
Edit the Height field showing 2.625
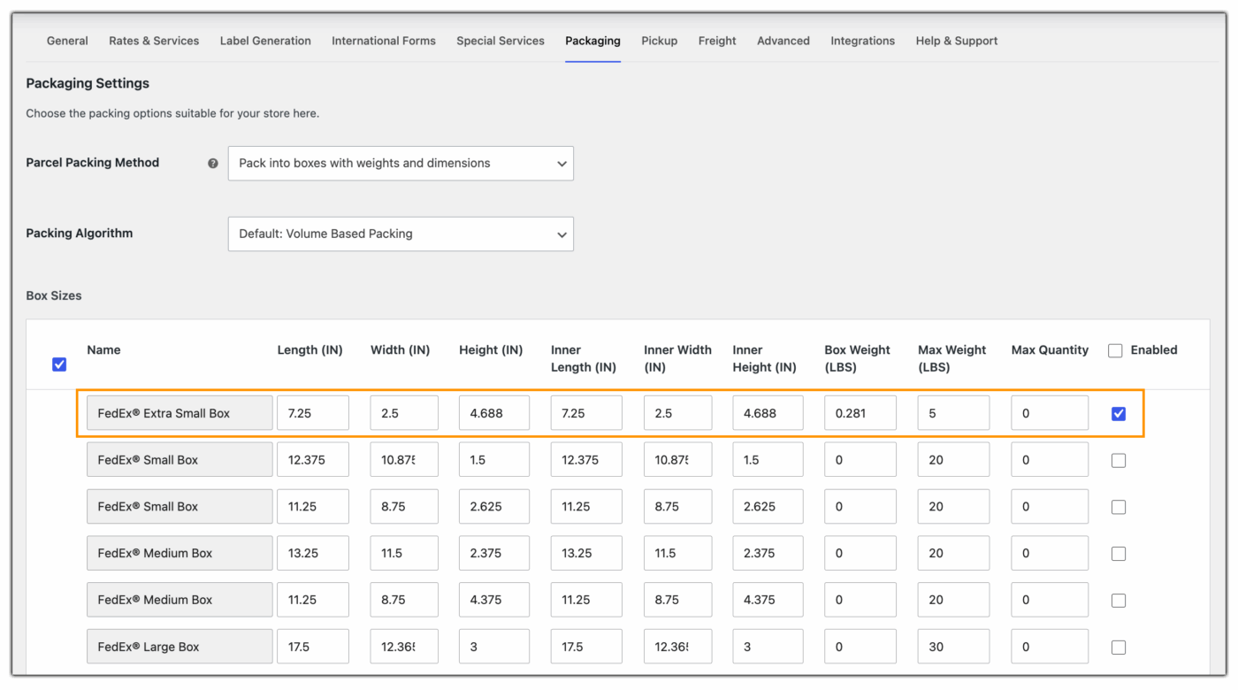494,507
